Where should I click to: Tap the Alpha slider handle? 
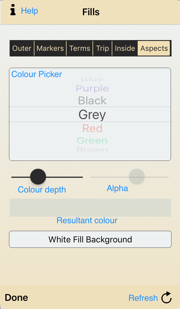point(137,176)
